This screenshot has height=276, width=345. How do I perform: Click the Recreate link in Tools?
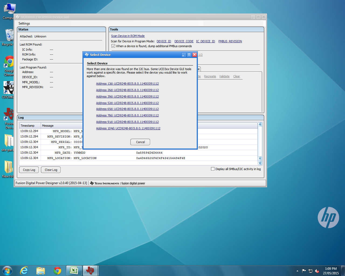210,76
